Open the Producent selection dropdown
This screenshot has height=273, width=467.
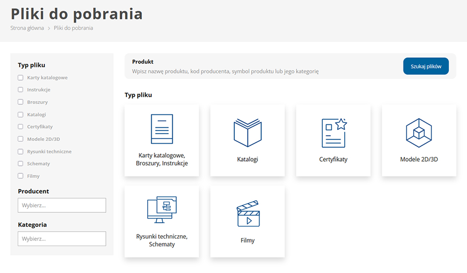[62, 205]
